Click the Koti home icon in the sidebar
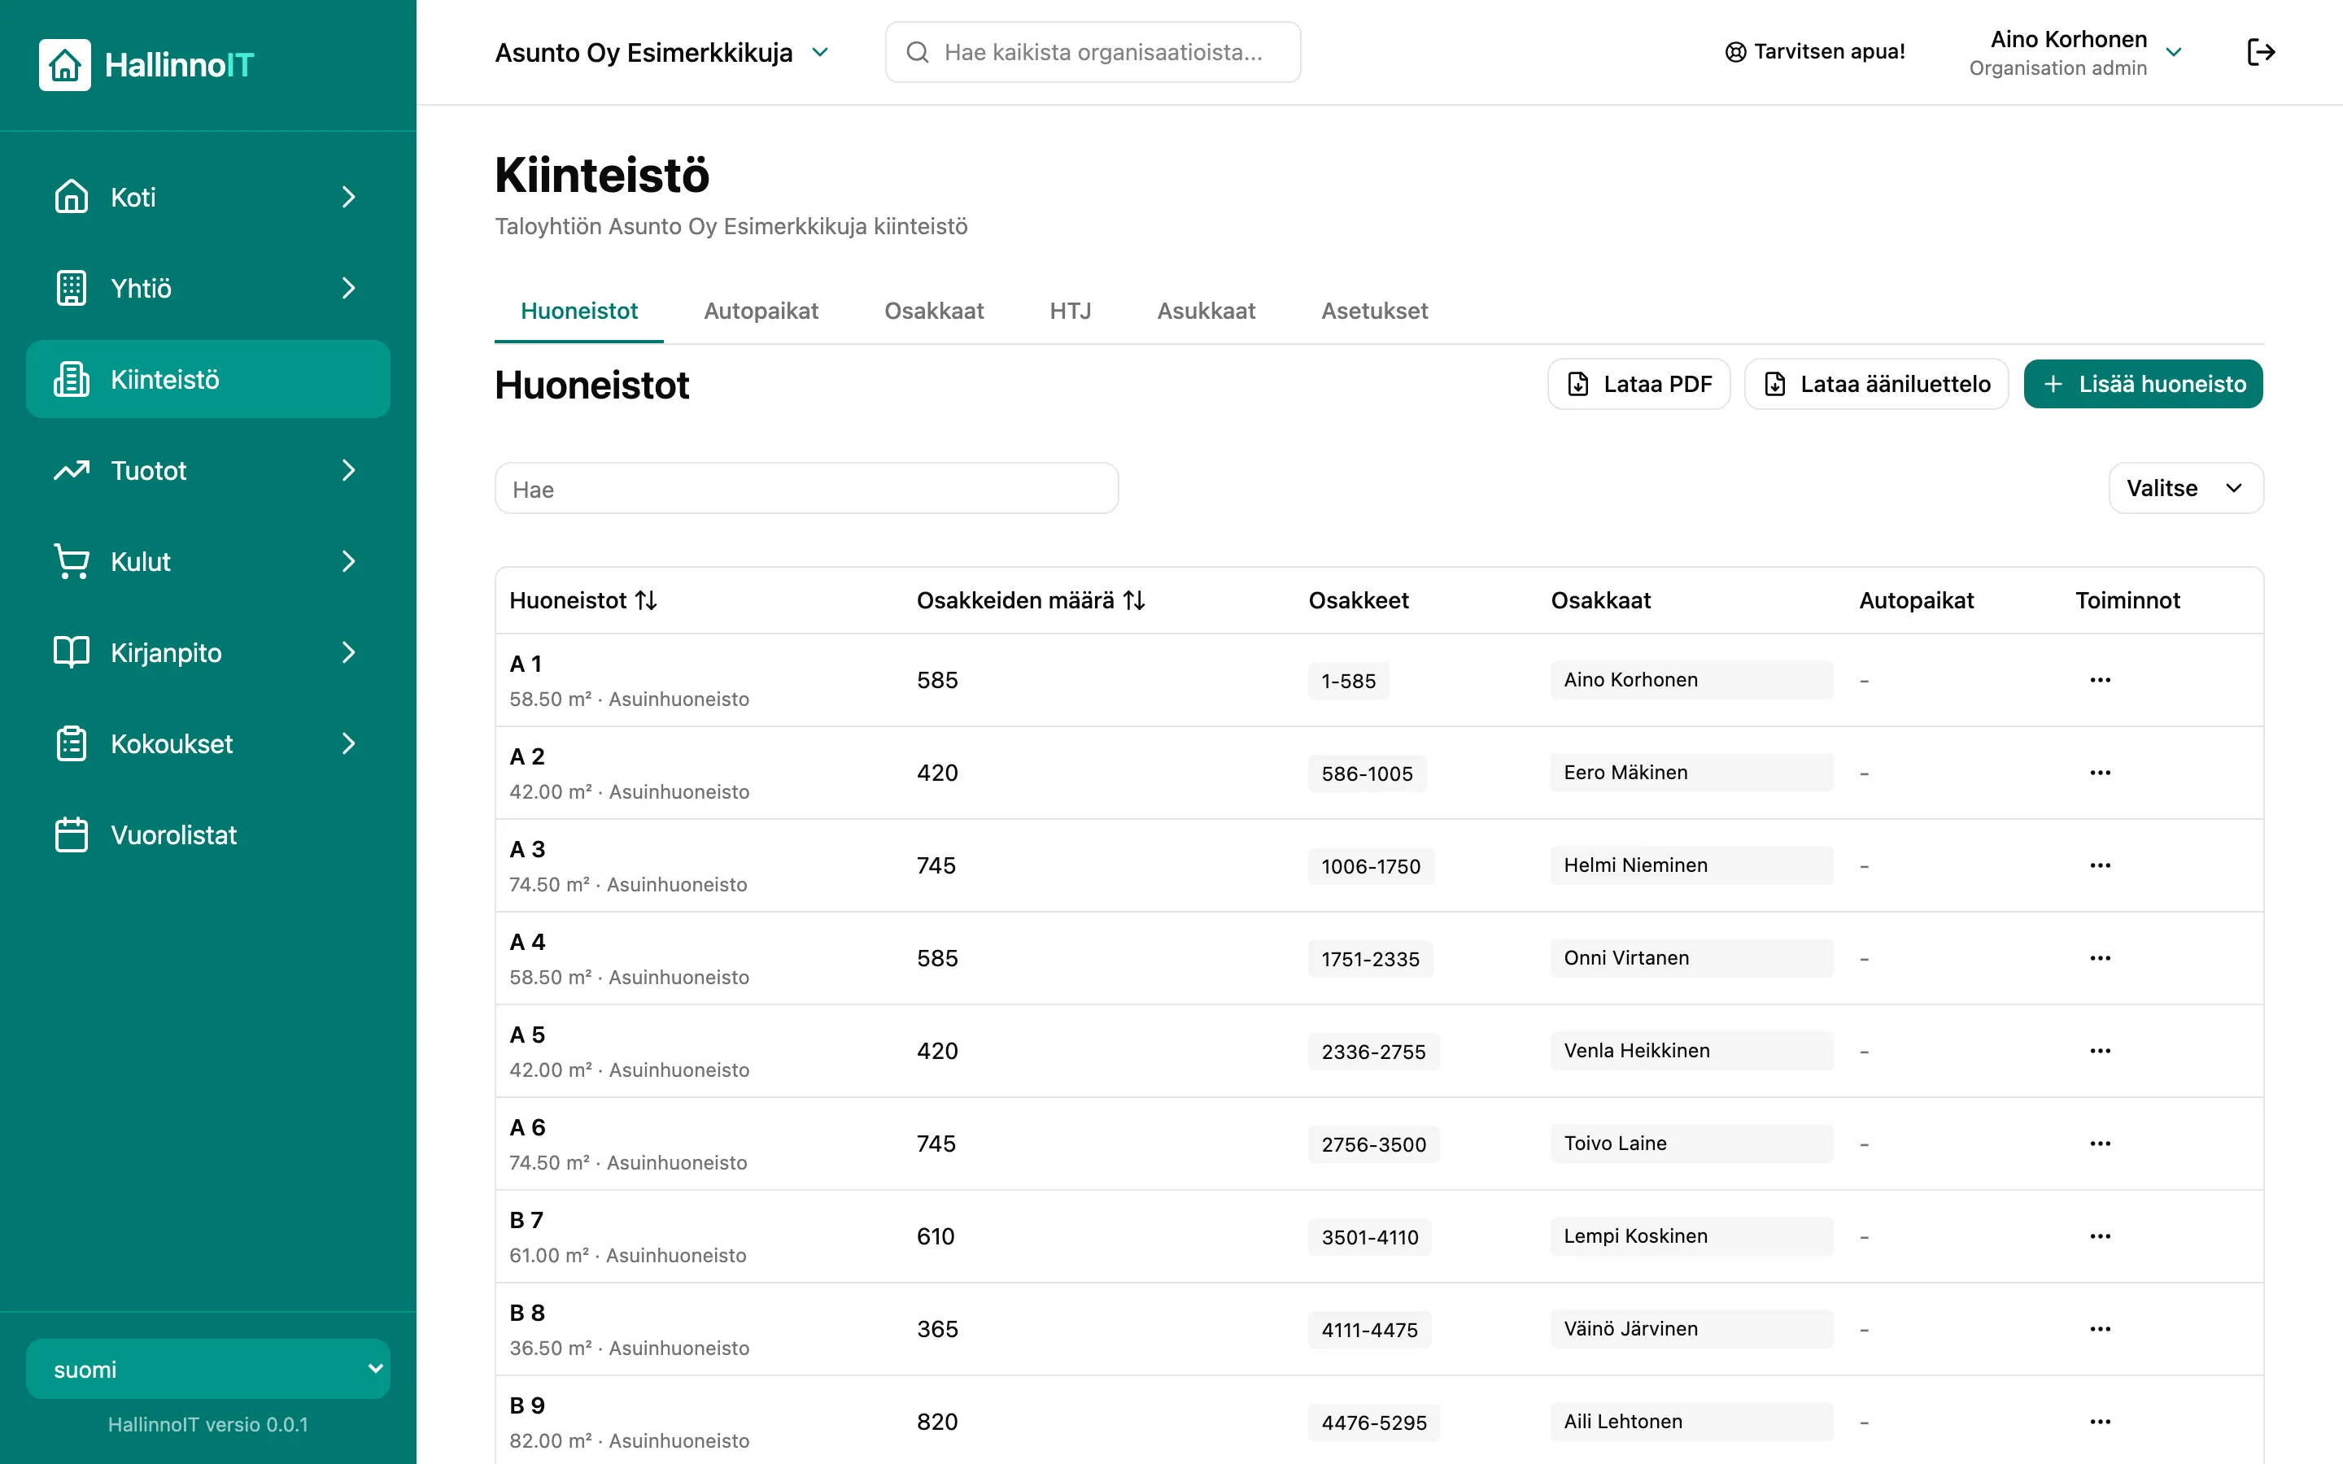This screenshot has height=1464, width=2343. click(72, 197)
